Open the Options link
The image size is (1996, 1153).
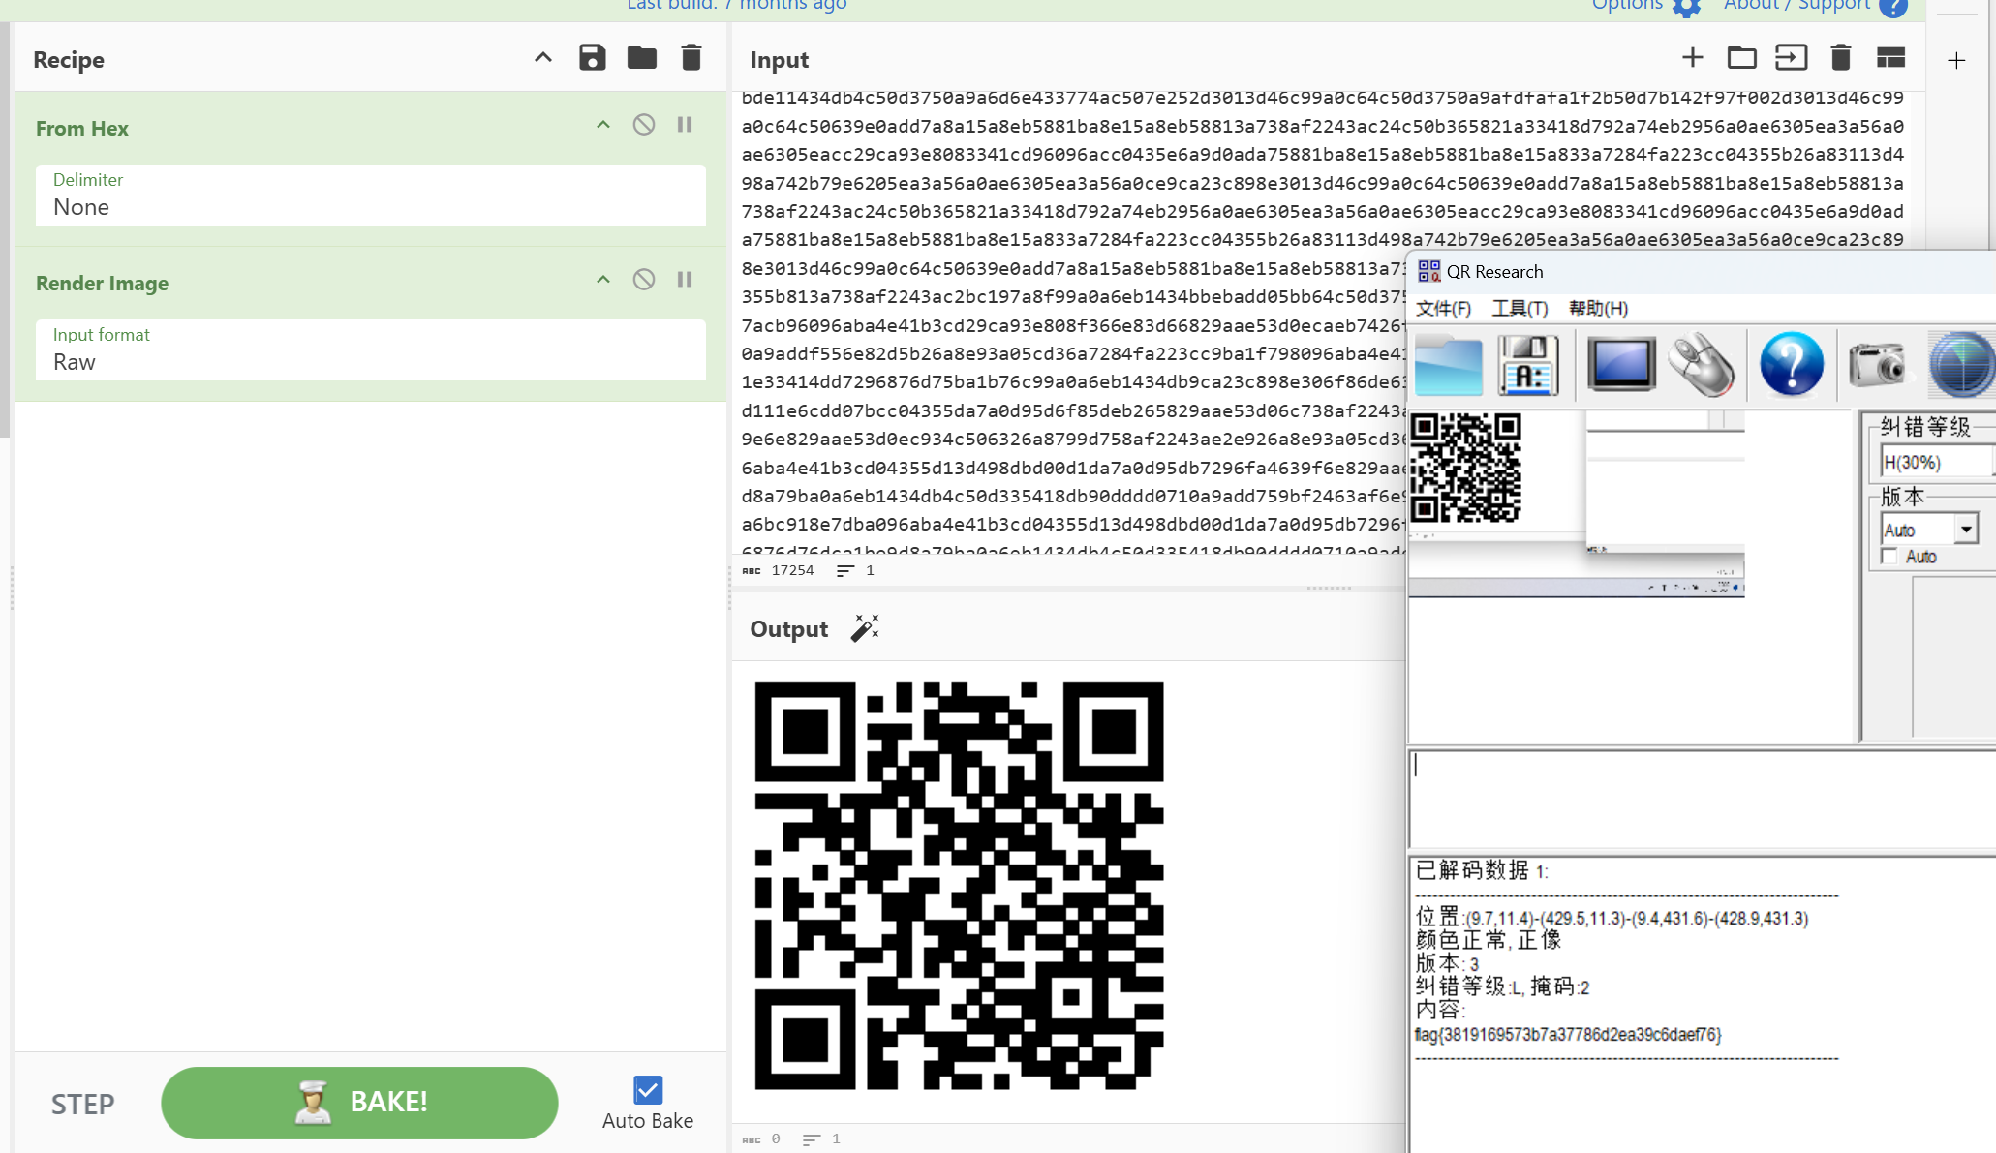1627,5
